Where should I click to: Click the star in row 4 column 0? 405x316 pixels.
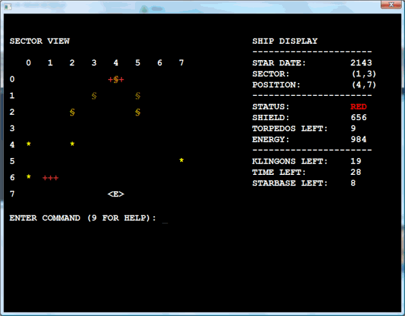coord(28,144)
